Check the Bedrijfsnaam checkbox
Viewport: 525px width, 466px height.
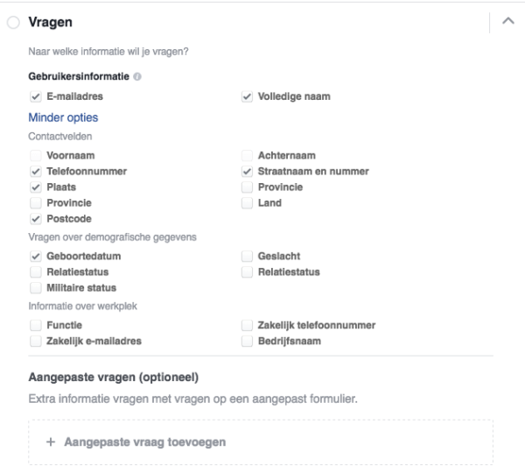pos(247,341)
